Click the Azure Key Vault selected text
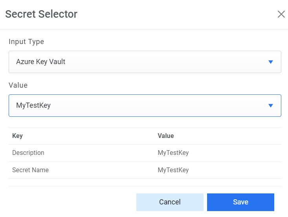This screenshot has width=288, height=217. [x=40, y=62]
